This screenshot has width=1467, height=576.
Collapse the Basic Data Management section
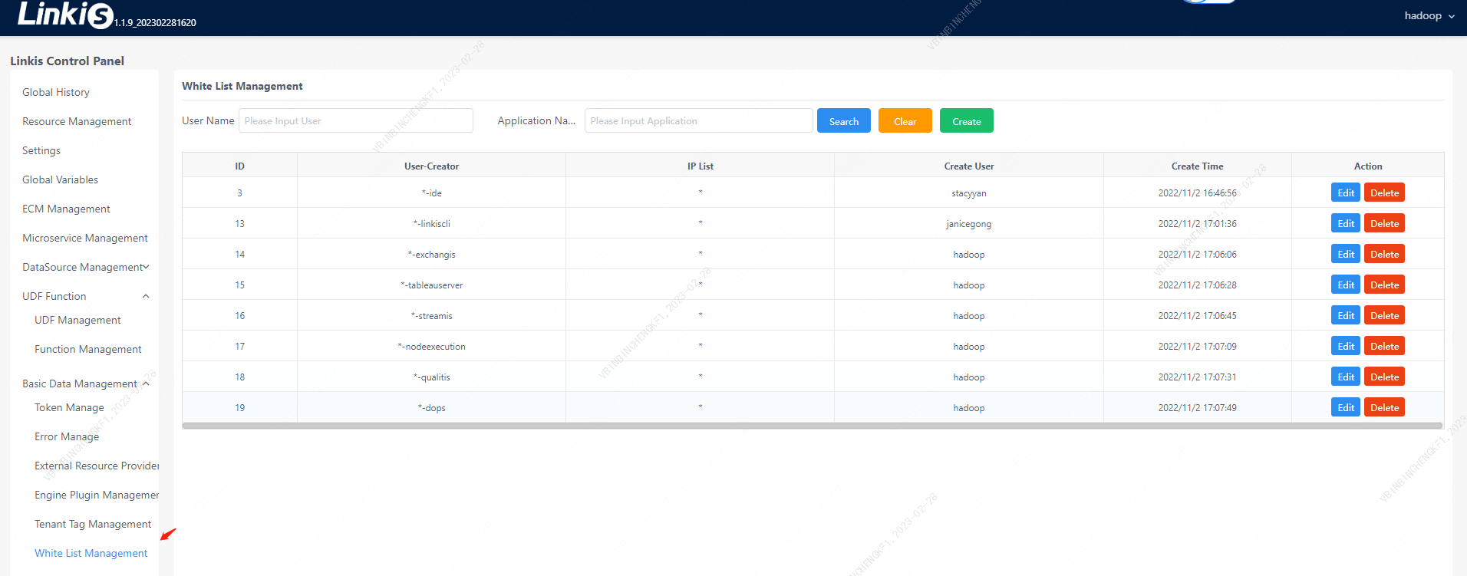pos(146,383)
